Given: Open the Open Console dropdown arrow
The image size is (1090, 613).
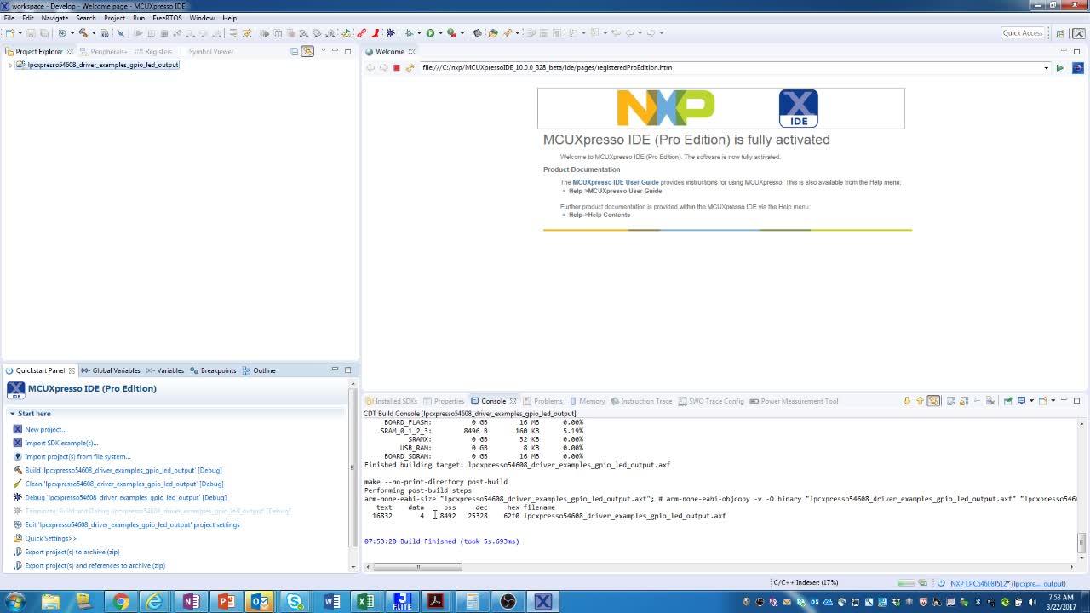Looking at the screenshot, I should (x=1053, y=401).
